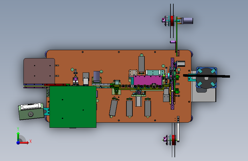Screen dimensions: 248x161
Task: Click the black bar crossing the fan housing
Action: coord(207,76)
